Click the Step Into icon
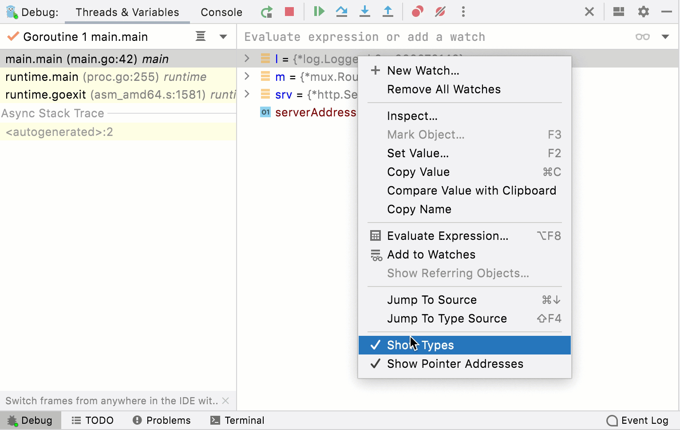This screenshot has width=680, height=430. click(x=365, y=12)
